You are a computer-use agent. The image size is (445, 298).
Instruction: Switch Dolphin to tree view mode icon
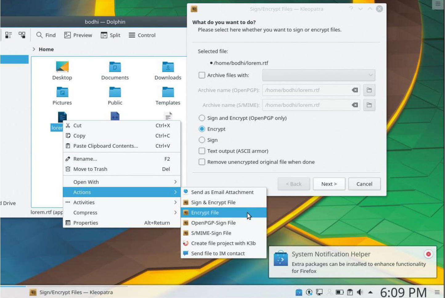point(22,35)
